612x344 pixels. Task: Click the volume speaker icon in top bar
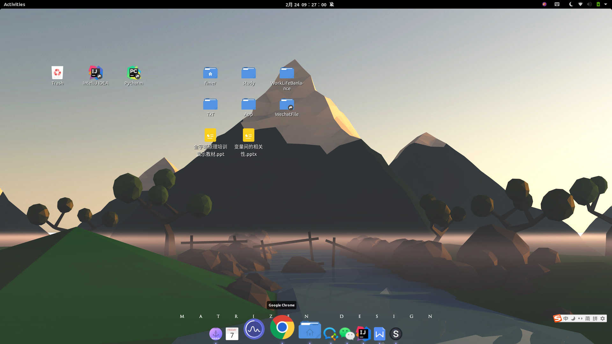point(589,4)
